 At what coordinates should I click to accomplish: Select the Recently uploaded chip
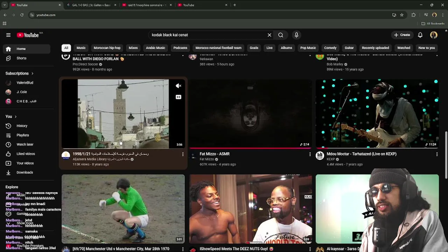pyautogui.click(x=375, y=48)
